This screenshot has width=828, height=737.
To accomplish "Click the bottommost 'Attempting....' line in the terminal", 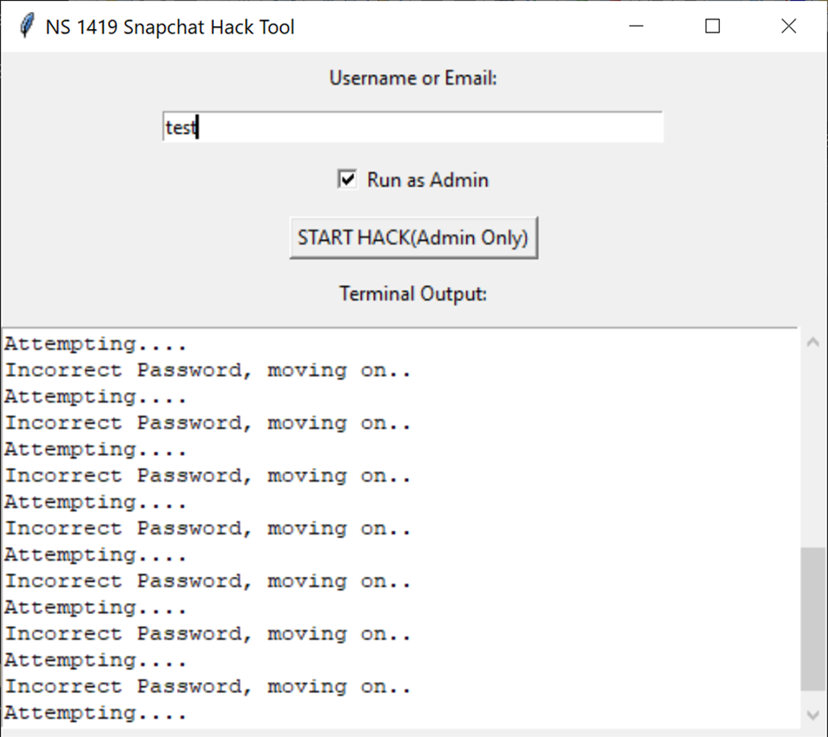I will pos(95,713).
